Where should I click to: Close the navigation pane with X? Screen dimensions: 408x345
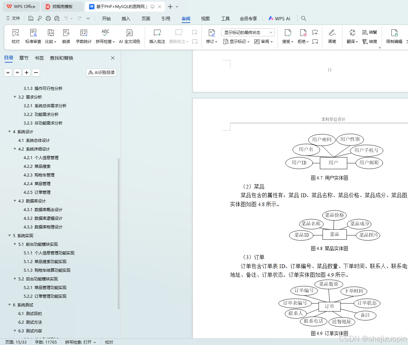coord(113,58)
